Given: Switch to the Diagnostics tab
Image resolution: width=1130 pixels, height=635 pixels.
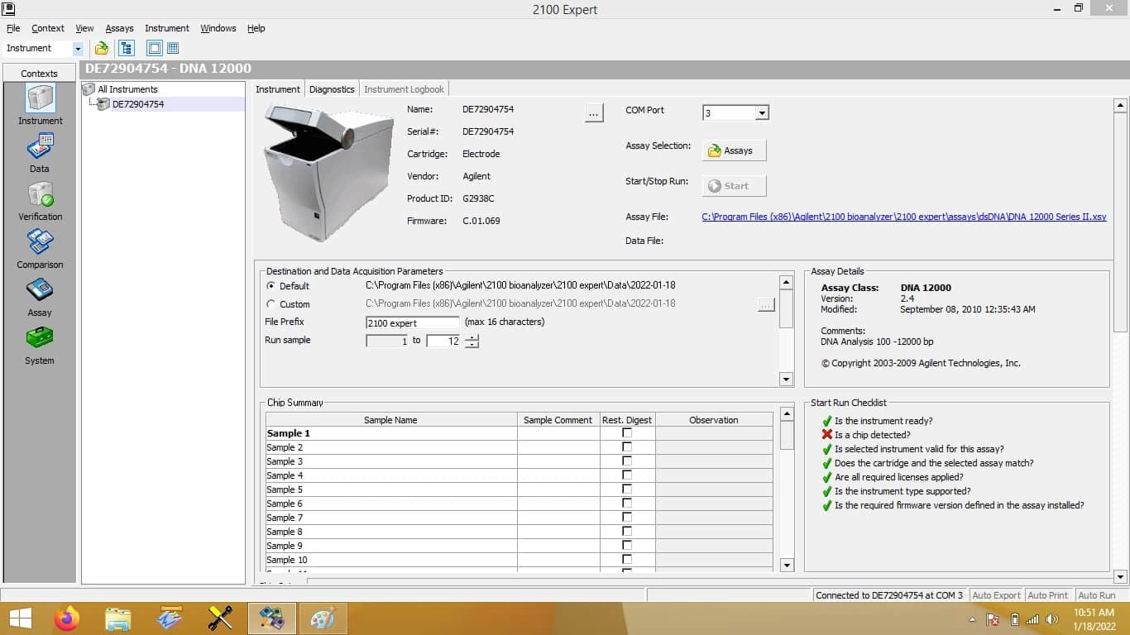Looking at the screenshot, I should (331, 88).
